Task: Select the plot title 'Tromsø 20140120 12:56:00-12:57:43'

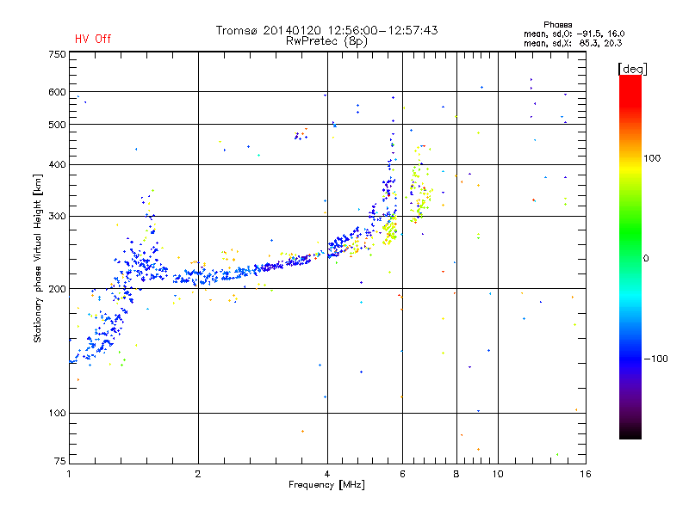Action: click(326, 30)
